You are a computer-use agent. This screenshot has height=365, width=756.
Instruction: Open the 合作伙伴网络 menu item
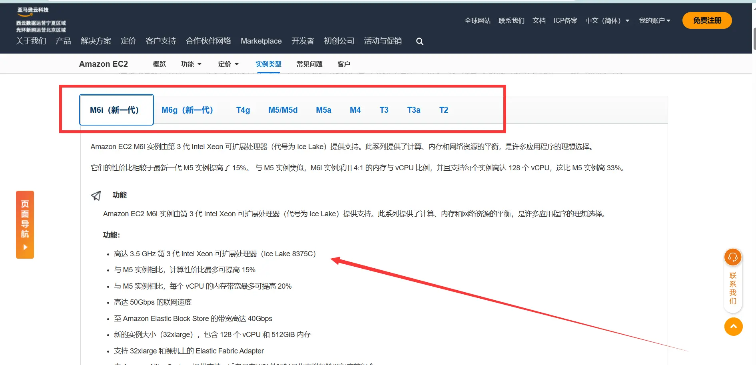click(208, 41)
